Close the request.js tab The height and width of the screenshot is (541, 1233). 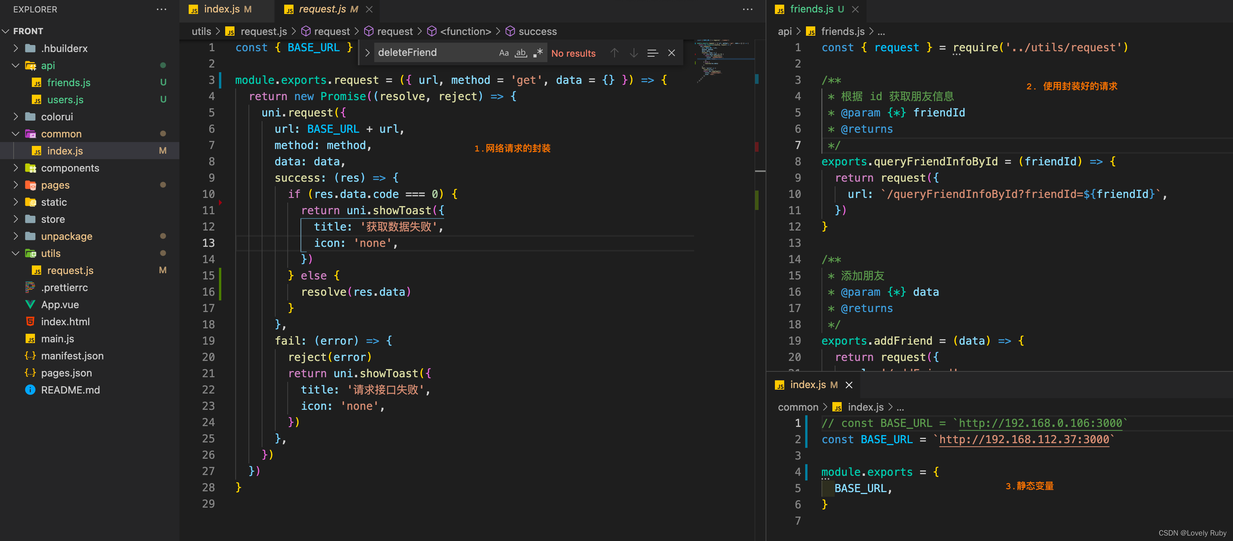[x=369, y=9]
